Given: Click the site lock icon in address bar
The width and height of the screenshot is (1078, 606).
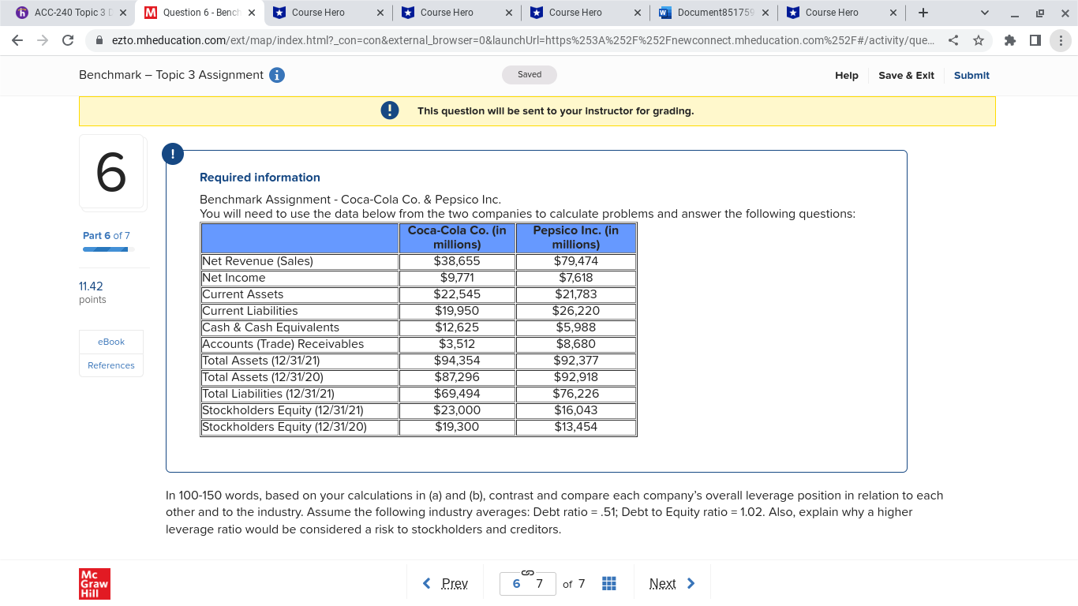Looking at the screenshot, I should [x=99, y=40].
